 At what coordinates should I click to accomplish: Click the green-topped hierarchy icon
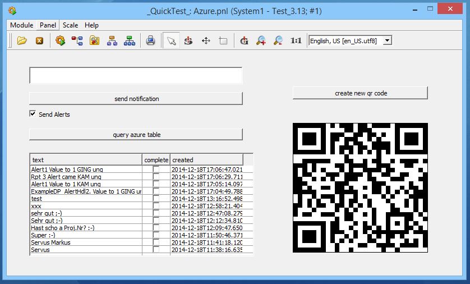129,40
